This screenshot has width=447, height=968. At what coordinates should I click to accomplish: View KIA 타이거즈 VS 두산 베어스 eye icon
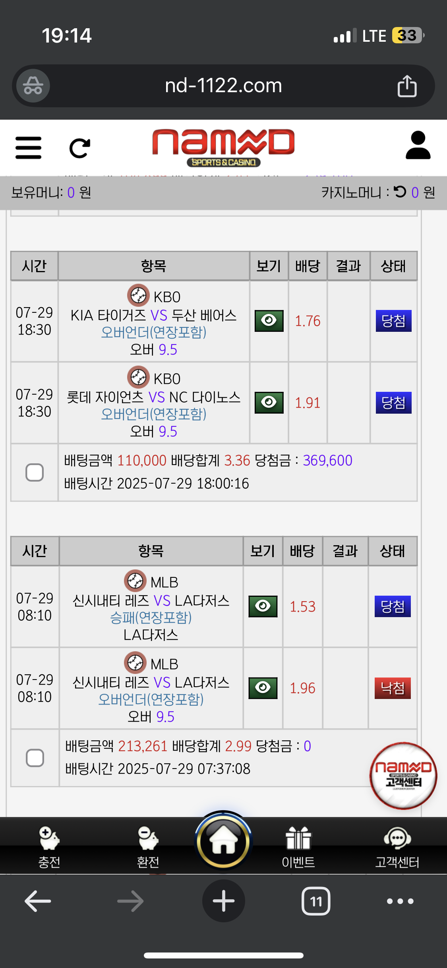(269, 321)
